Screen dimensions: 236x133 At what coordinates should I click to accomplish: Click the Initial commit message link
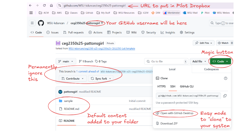click(137, 101)
